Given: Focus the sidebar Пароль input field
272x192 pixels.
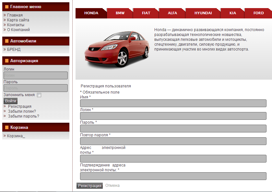Looking at the screenshot, I should click(36, 88).
